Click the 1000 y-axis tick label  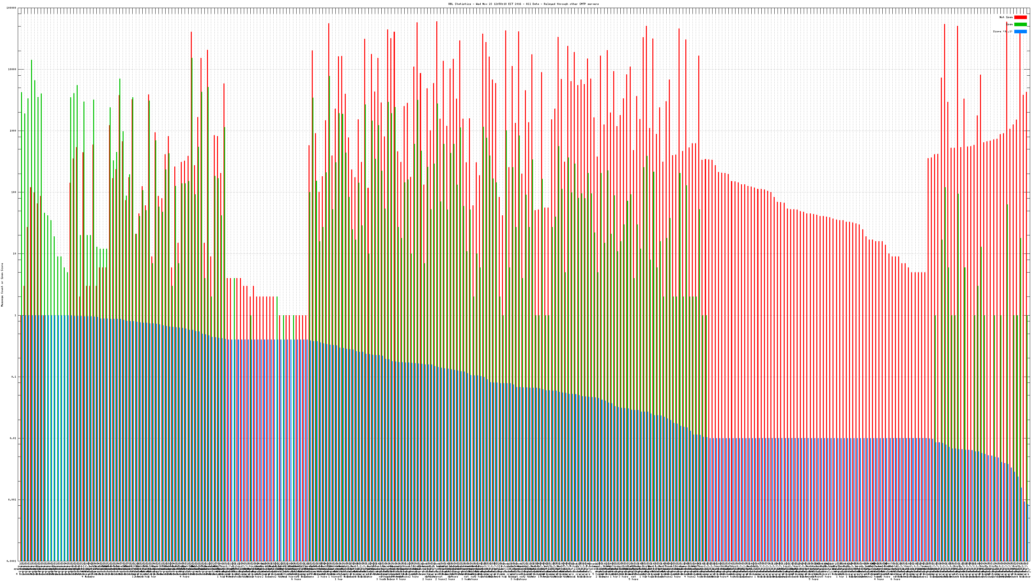pyautogui.click(x=13, y=131)
